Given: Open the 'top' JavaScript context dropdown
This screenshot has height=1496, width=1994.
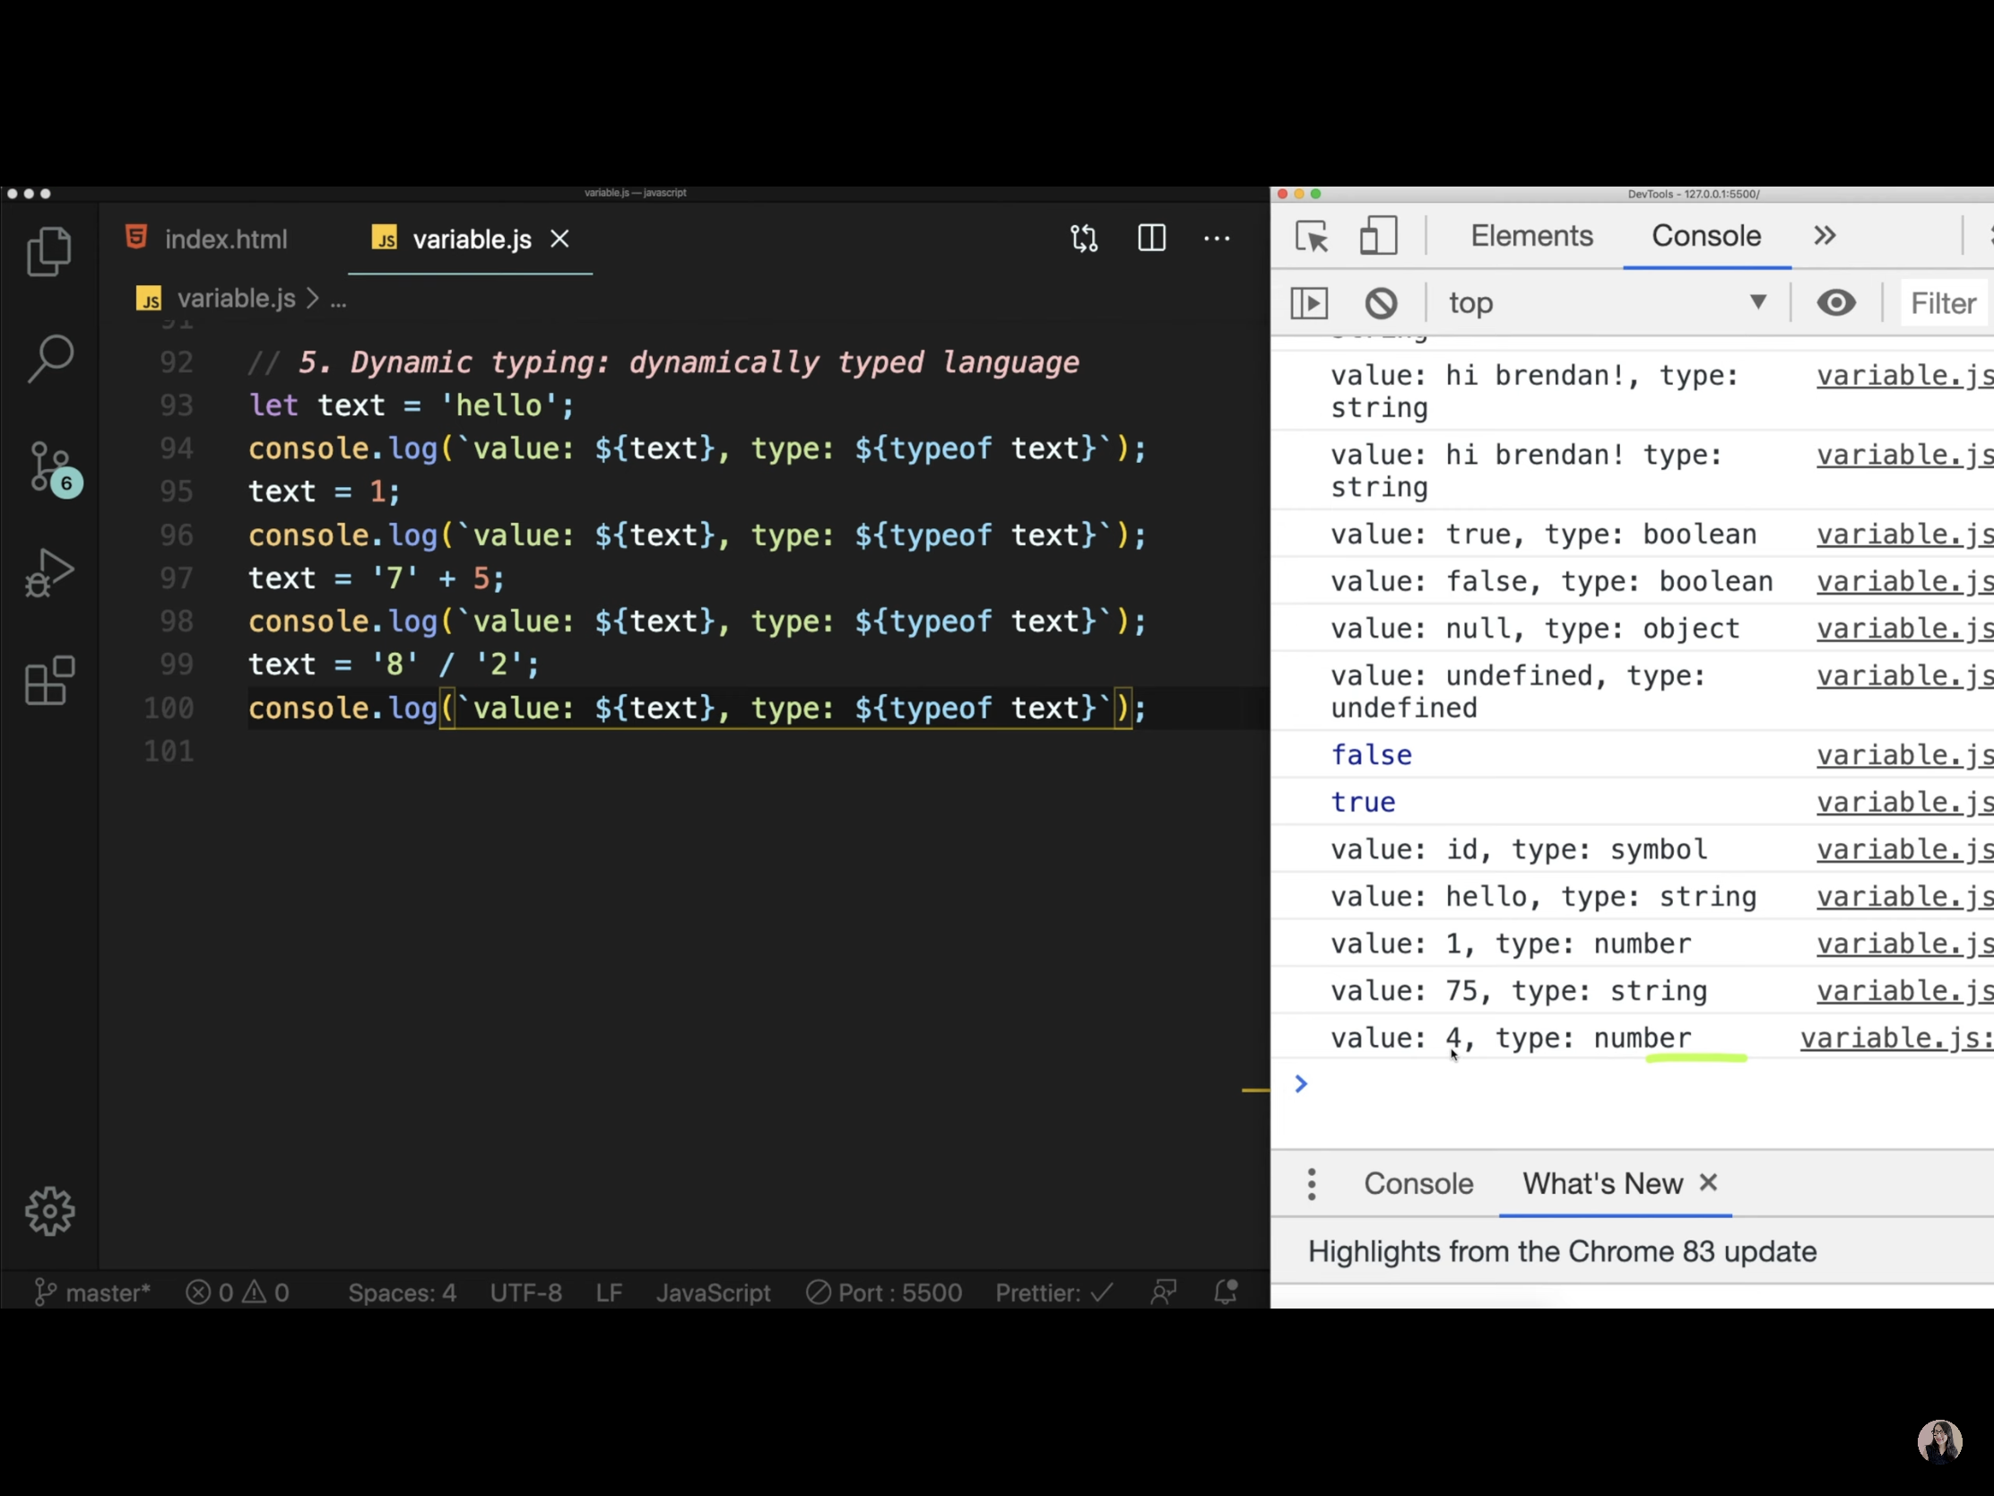Looking at the screenshot, I should click(x=1607, y=303).
